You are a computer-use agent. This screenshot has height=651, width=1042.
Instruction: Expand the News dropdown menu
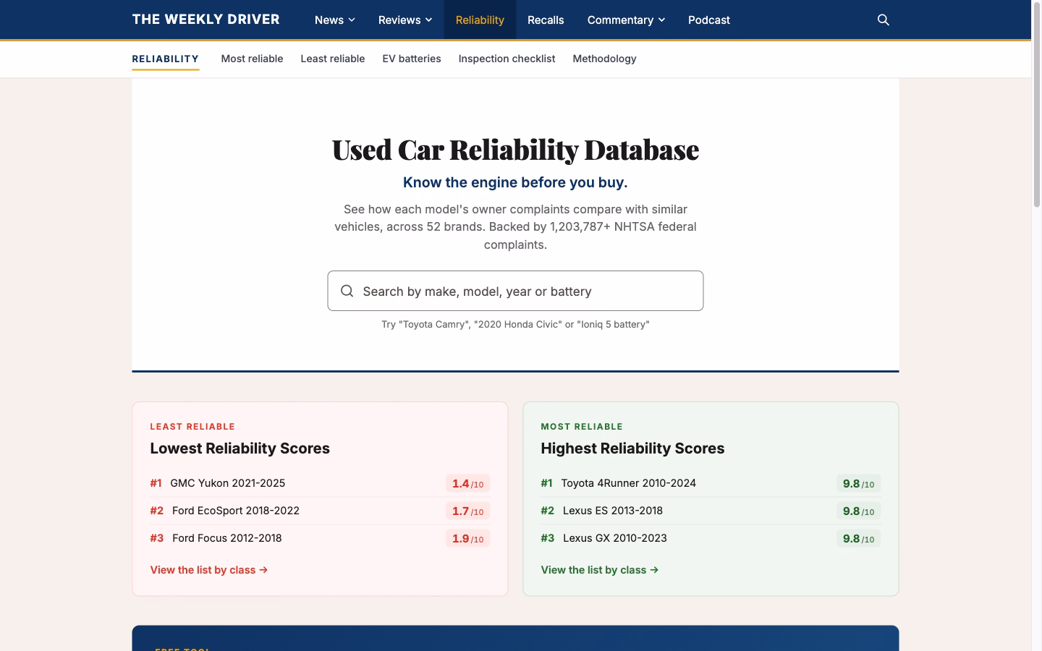(334, 20)
